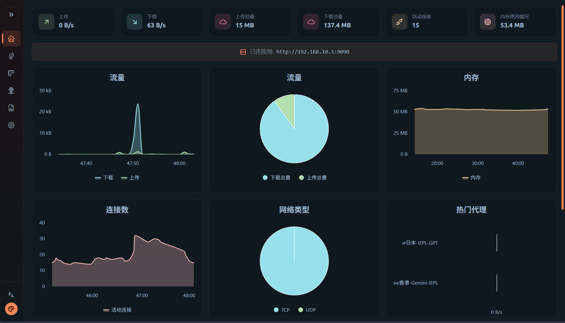The image size is (565, 323).
Task: Toggle UDP legend in 网络类型 chart
Action: [x=307, y=310]
